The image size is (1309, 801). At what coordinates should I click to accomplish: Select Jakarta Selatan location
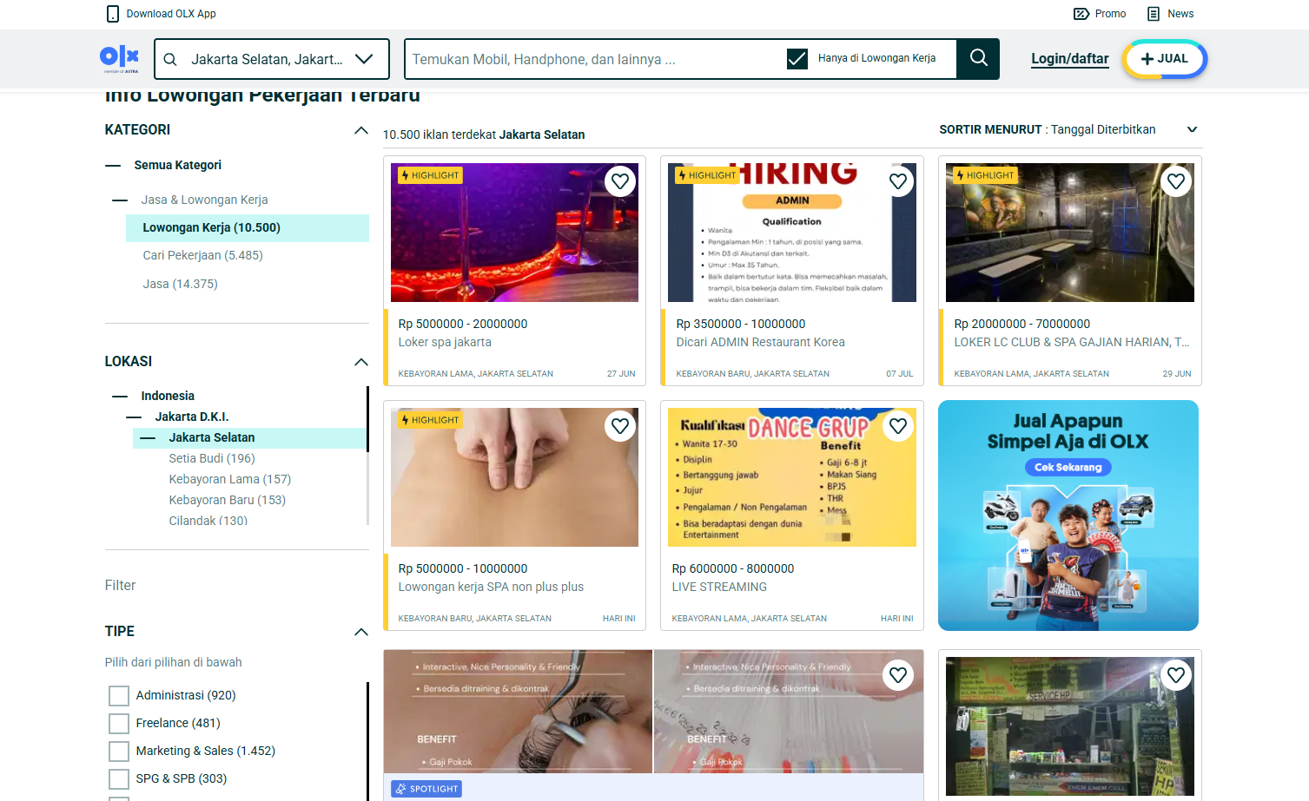(x=250, y=437)
